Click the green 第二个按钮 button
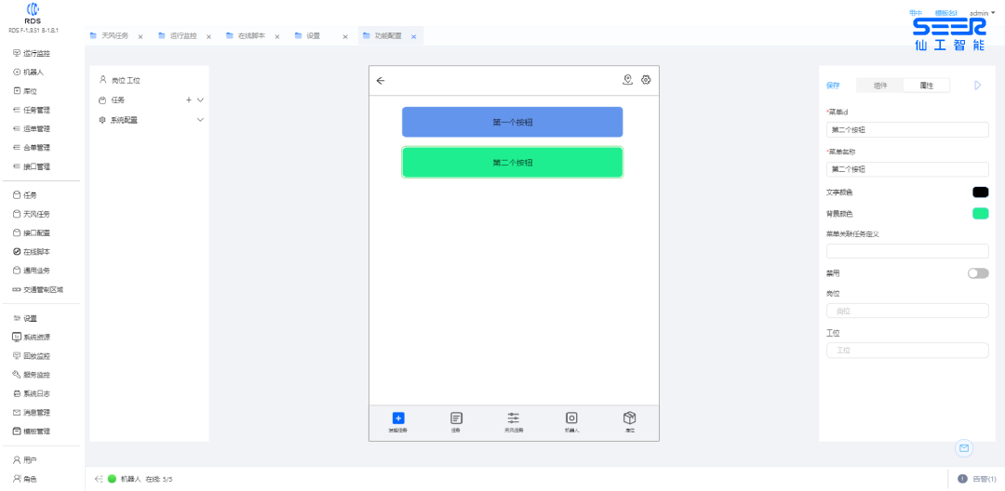 click(512, 163)
